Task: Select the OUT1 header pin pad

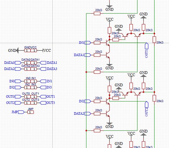Action: pos(34,97)
